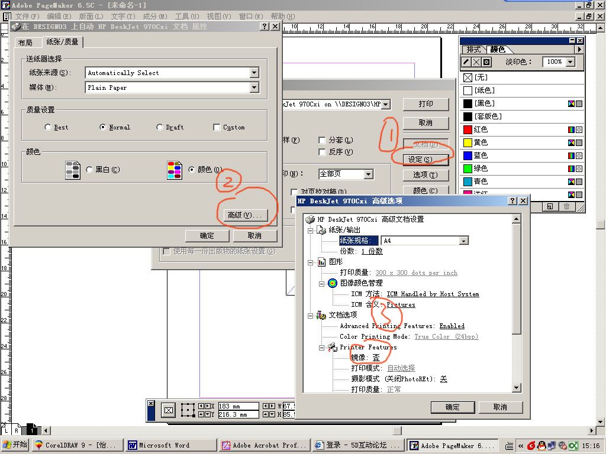
Task: Collapse the 文档选项 tree node
Action: (x=310, y=316)
